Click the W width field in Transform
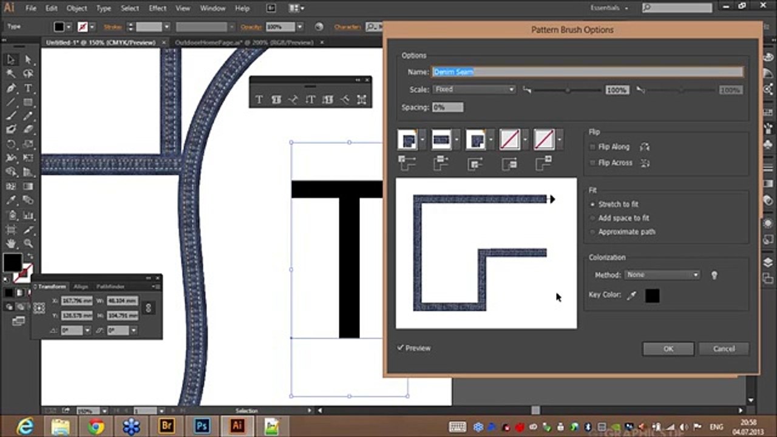 pos(122,301)
